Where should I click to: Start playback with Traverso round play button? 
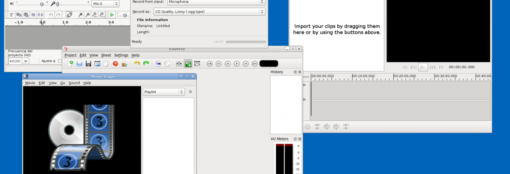(237, 64)
